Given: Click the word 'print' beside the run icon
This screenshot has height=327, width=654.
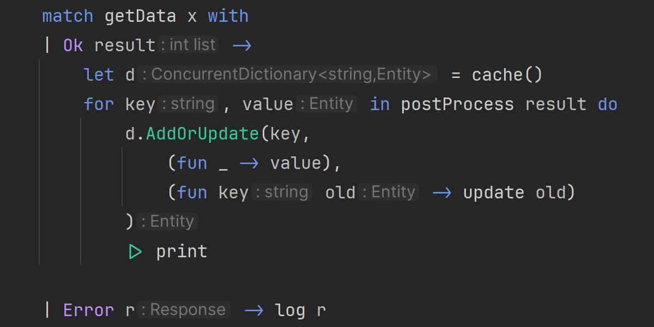Looking at the screenshot, I should pos(181,251).
